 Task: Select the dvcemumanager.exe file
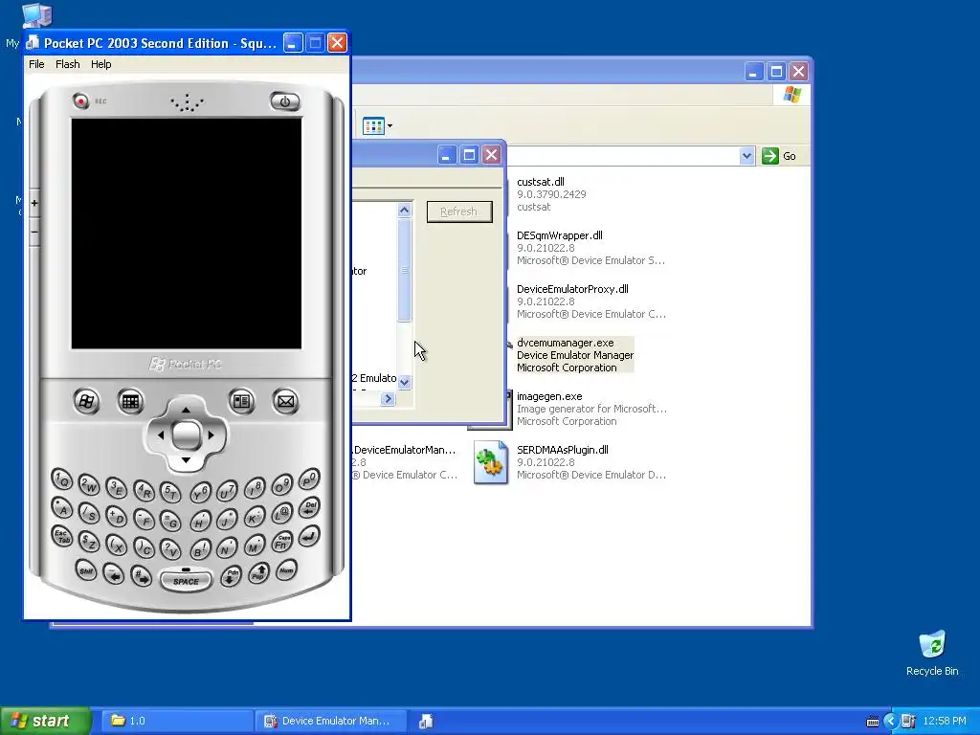click(x=565, y=344)
